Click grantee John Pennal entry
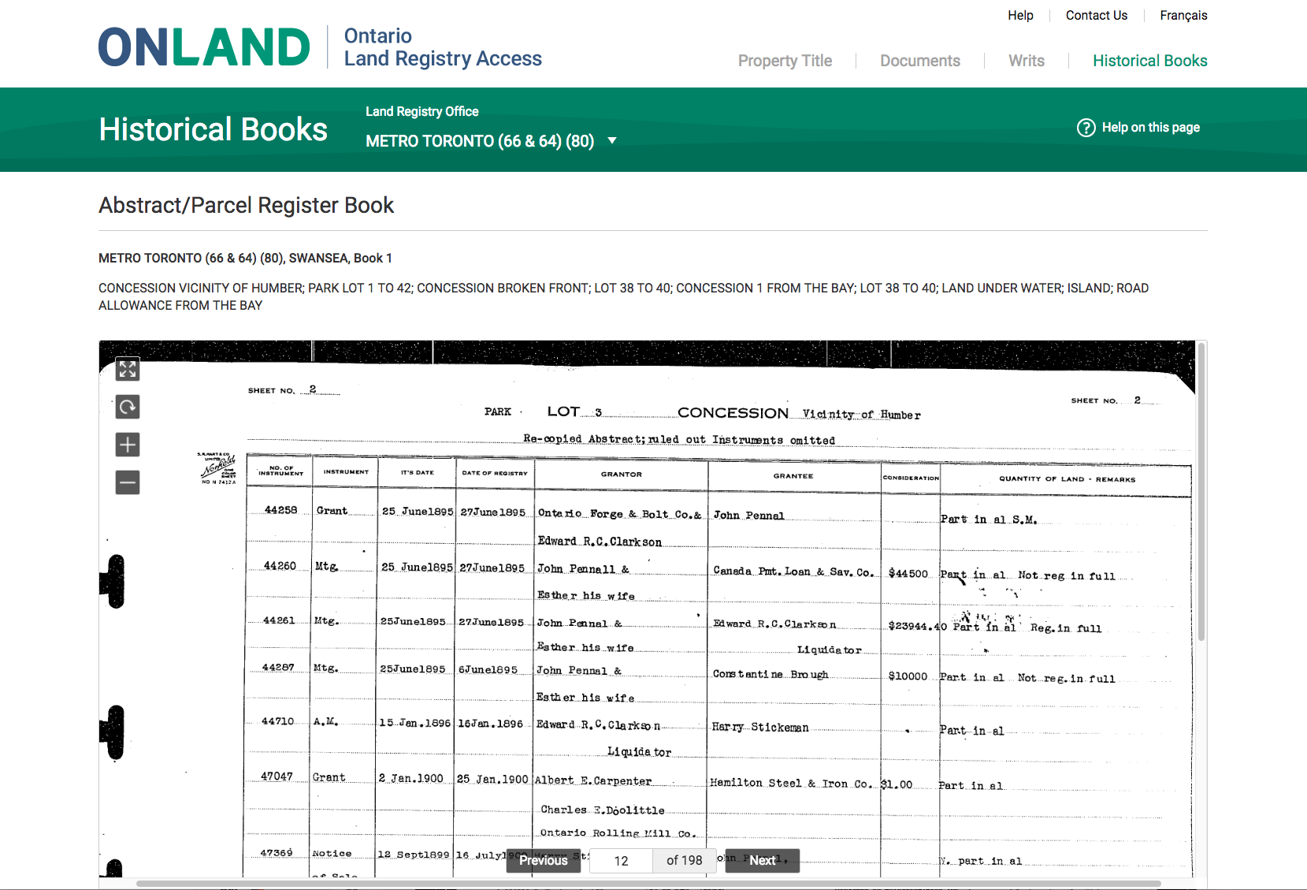Viewport: 1307px width, 890px height. [x=749, y=516]
